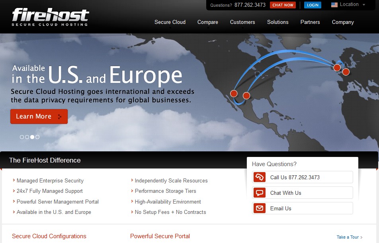The height and width of the screenshot is (243, 379).
Task: Click the US flag icon
Action: (x=334, y=5)
